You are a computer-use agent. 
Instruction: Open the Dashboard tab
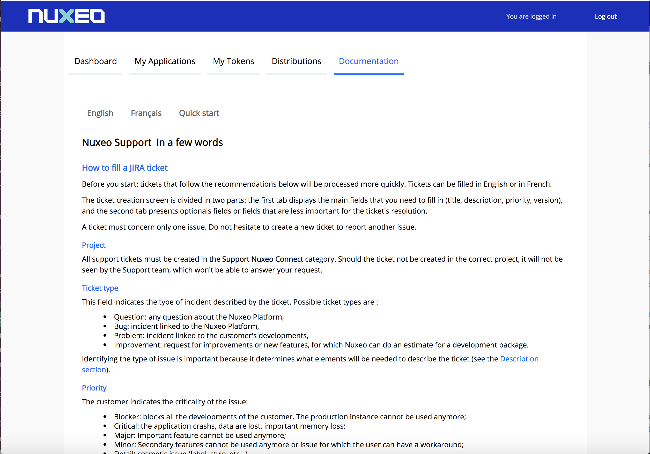[95, 61]
